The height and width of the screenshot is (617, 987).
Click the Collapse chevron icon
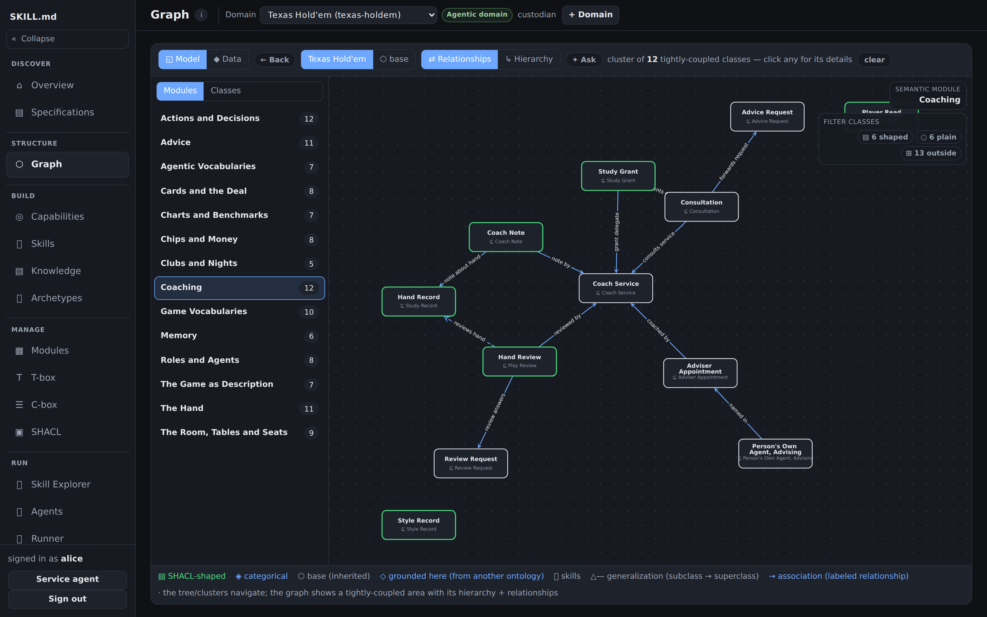tap(14, 39)
